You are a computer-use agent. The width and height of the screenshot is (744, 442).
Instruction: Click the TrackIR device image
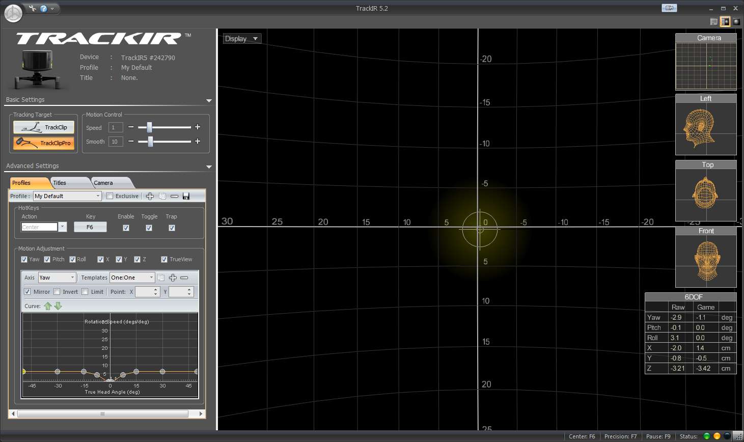pos(39,70)
